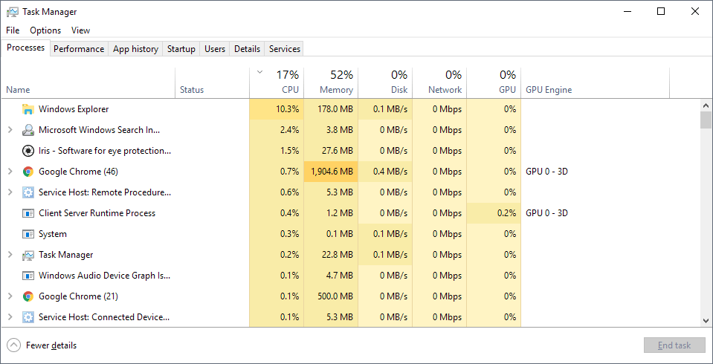
Task: Click the End task button
Action: pyautogui.click(x=674, y=345)
